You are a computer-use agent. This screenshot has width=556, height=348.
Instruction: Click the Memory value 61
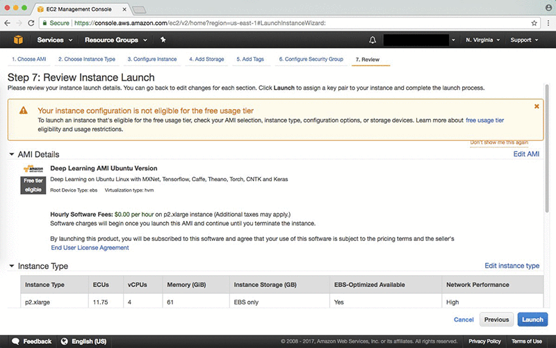pyautogui.click(x=170, y=302)
